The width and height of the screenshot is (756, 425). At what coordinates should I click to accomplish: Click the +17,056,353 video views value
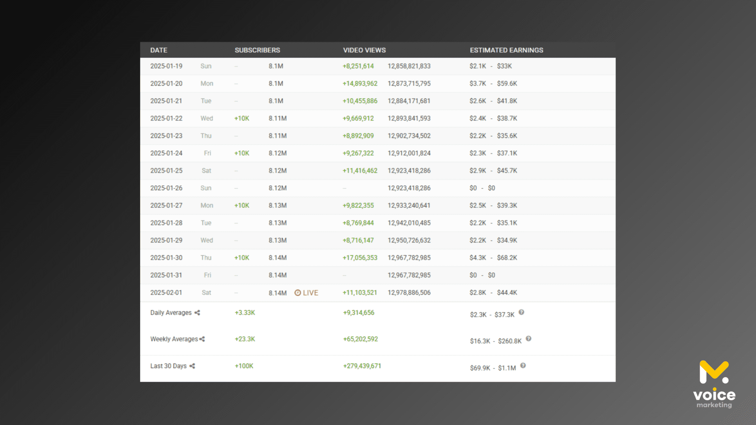coord(360,258)
